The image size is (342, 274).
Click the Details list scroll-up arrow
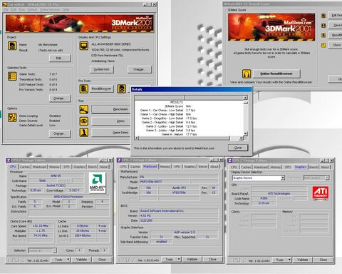point(246,98)
